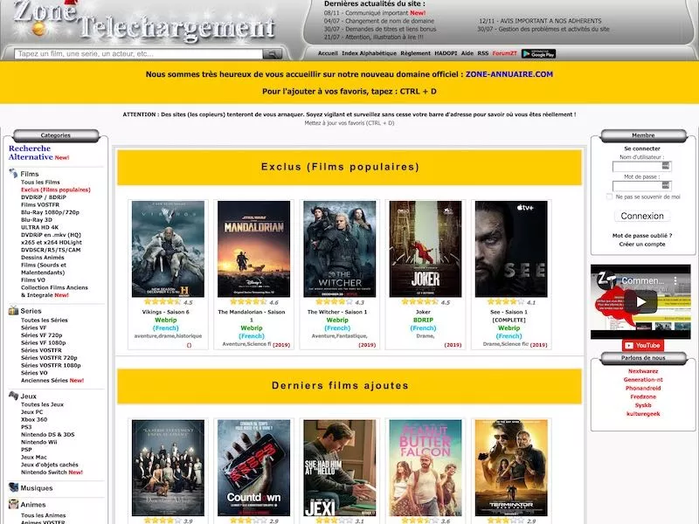Click the 'Créer un compte' link

pos(642,245)
